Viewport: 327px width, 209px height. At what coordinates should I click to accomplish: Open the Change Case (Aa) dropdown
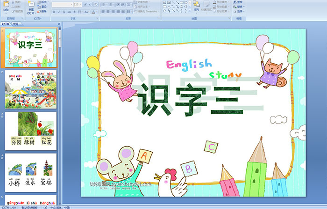click(86, 12)
